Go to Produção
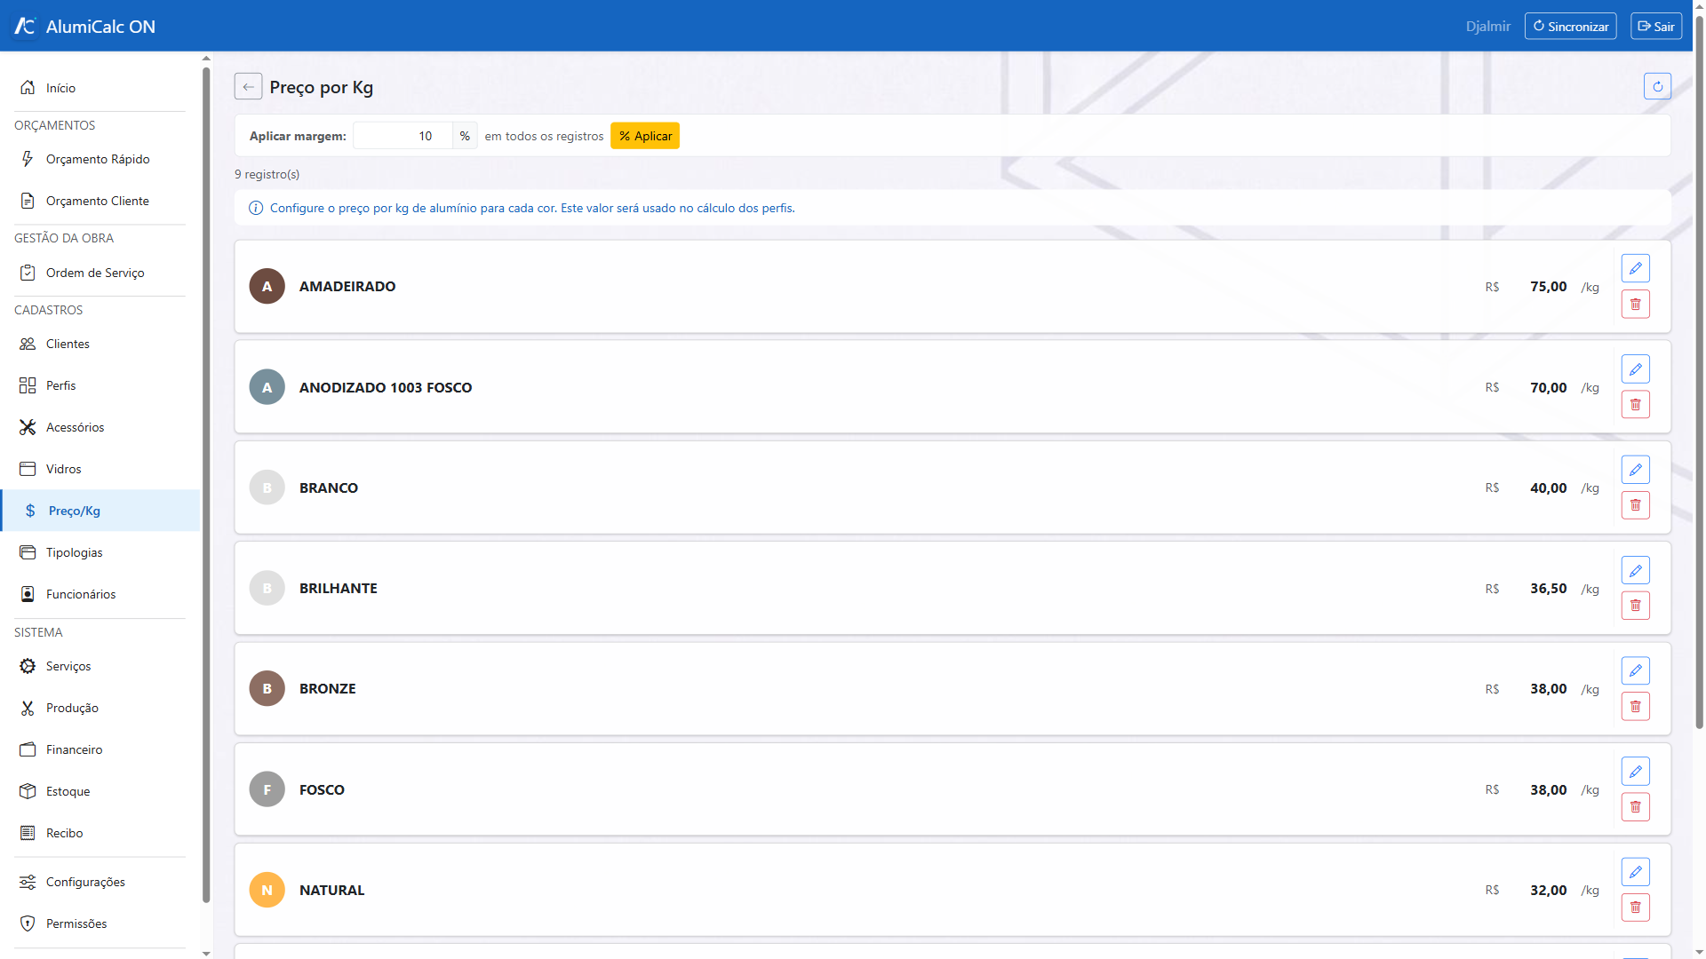The image size is (1706, 959). (100, 708)
